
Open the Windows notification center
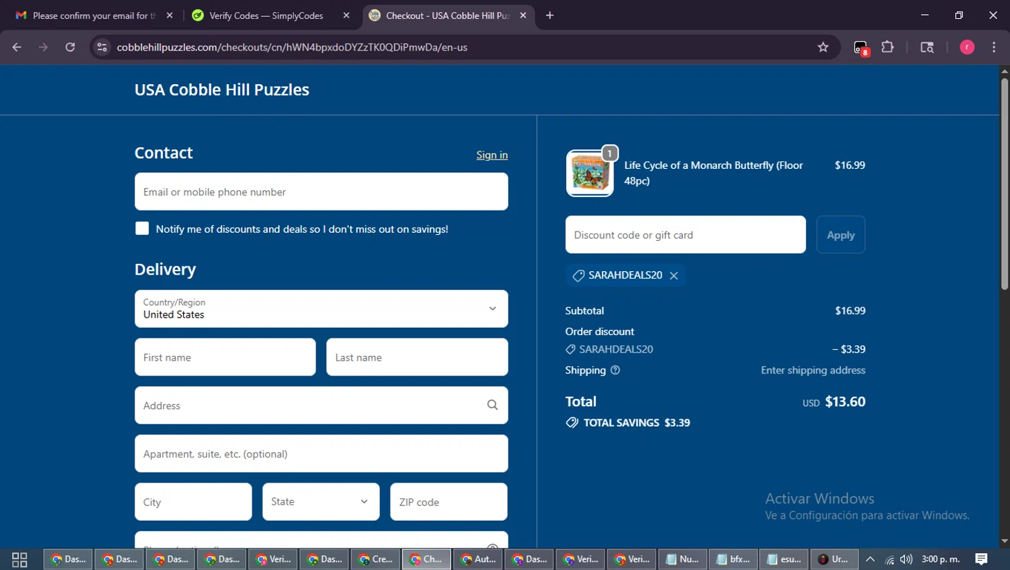click(981, 559)
